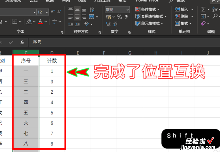Expand the 插入 dropdown arrow

[192, 9]
